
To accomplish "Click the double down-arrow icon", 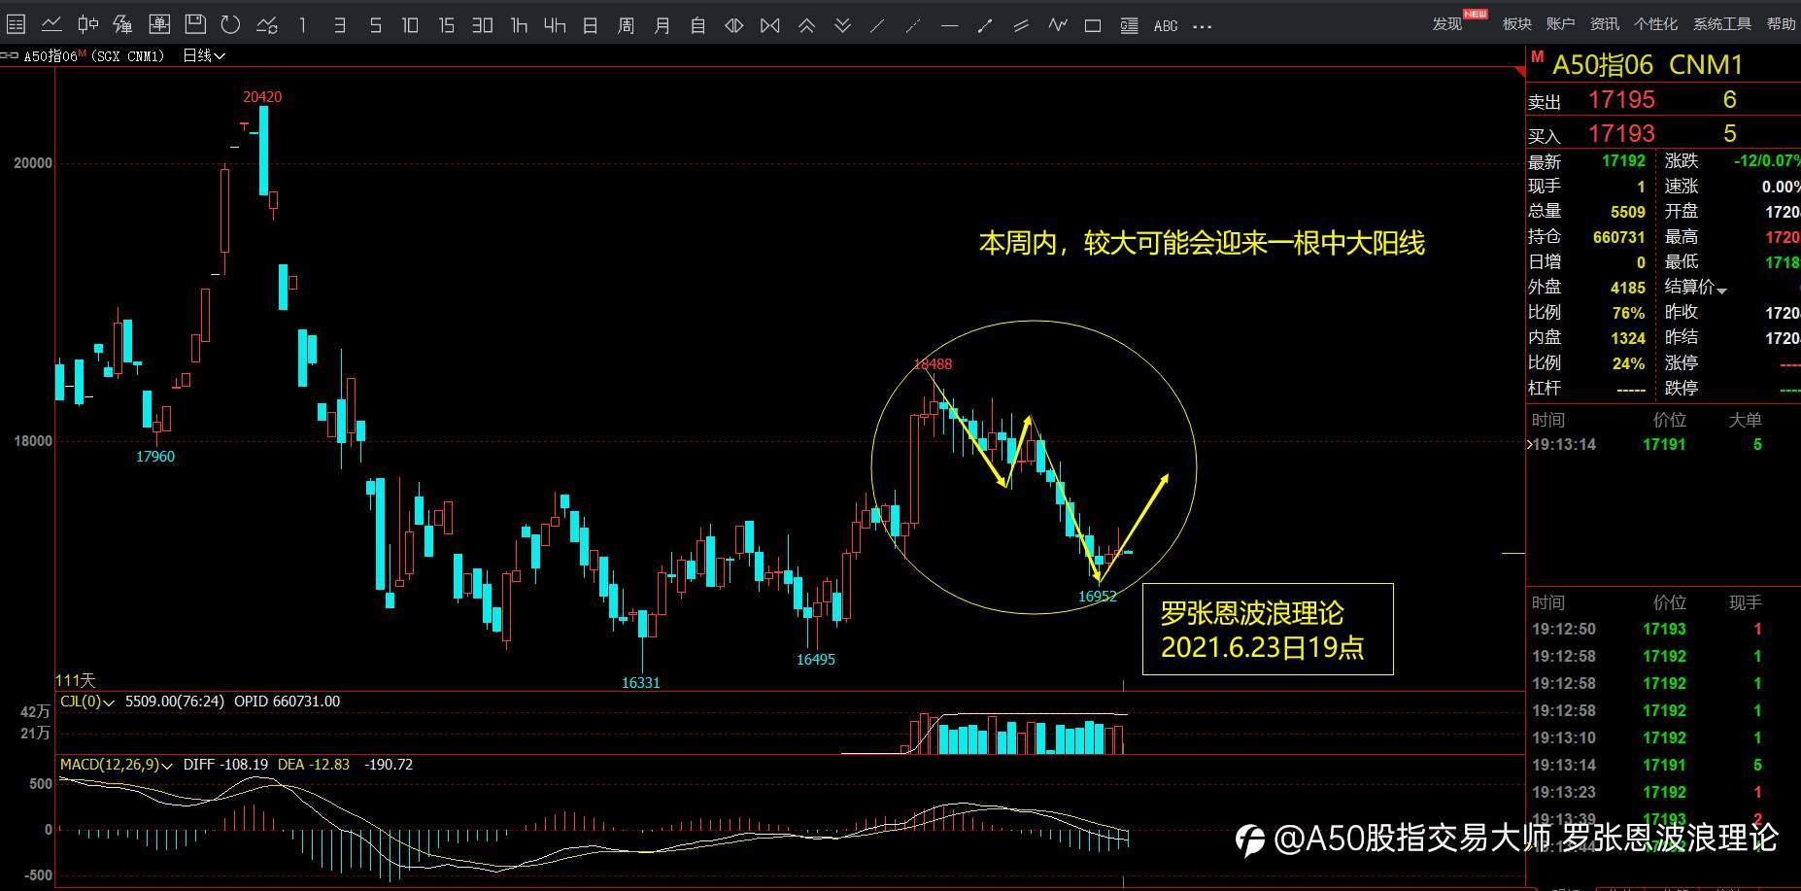I will (842, 25).
